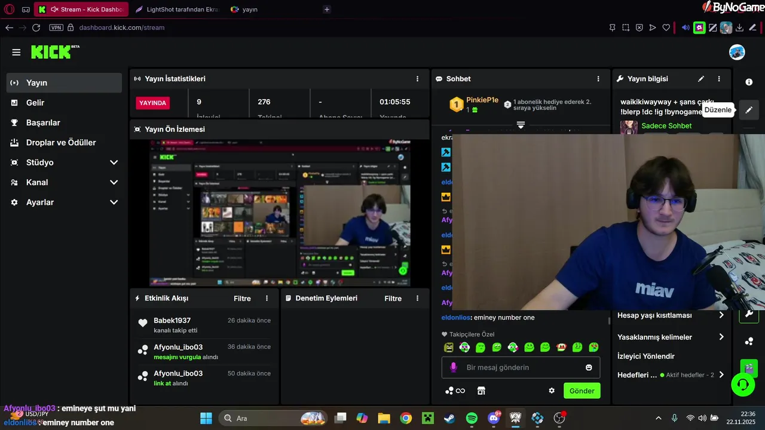Open channel points balance below chat
This screenshot has height=430, width=765.
(455, 391)
